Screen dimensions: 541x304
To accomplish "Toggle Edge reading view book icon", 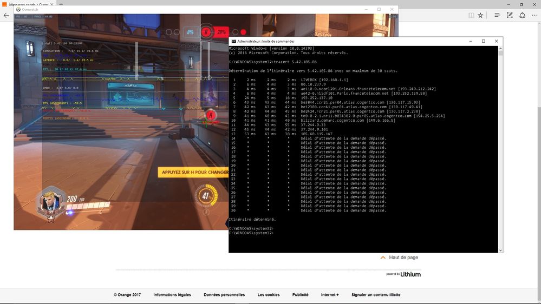I will (471, 15).
